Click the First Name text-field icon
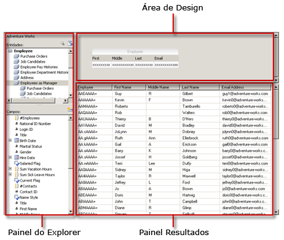284x240 pixels. (x=17, y=209)
